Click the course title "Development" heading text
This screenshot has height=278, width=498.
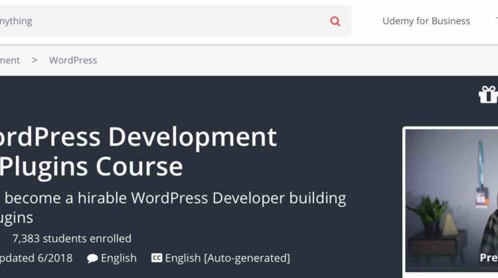click(x=193, y=137)
